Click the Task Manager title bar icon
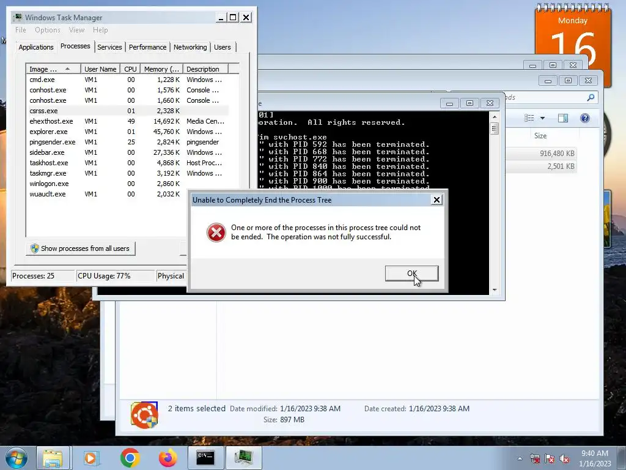 point(18,17)
